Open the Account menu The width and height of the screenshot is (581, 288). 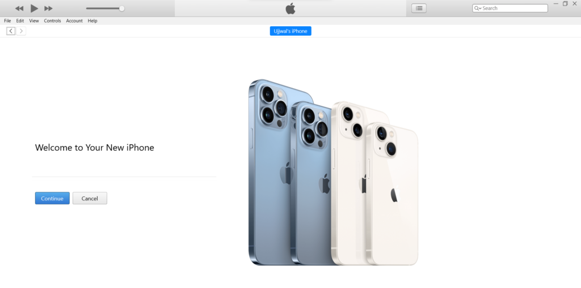[74, 21]
